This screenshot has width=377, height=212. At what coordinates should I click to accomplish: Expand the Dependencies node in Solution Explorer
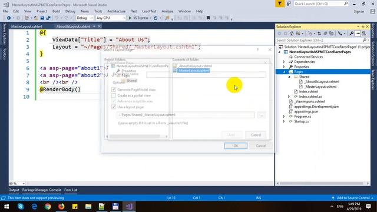click(284, 62)
